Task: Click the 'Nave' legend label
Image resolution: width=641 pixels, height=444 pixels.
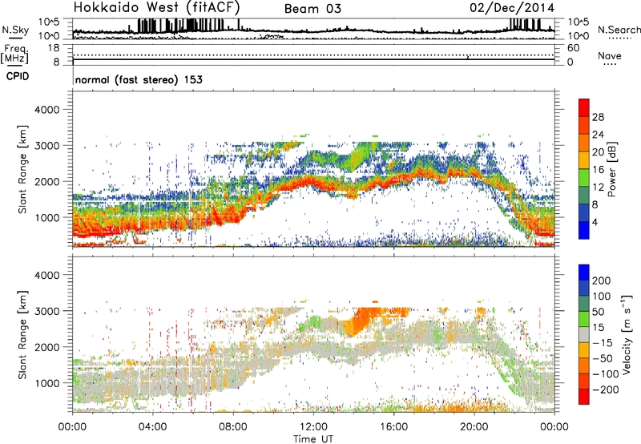Action: 610,56
